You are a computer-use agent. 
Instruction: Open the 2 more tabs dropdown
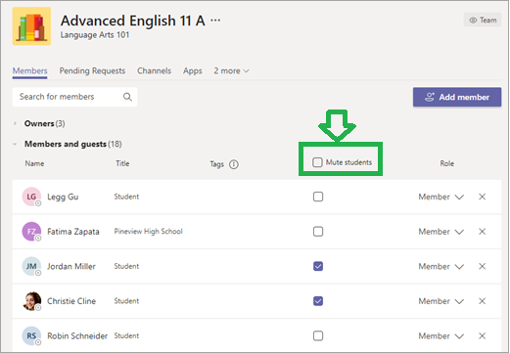(x=231, y=70)
